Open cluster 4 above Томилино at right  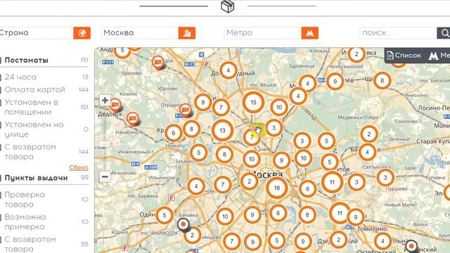tap(382, 241)
